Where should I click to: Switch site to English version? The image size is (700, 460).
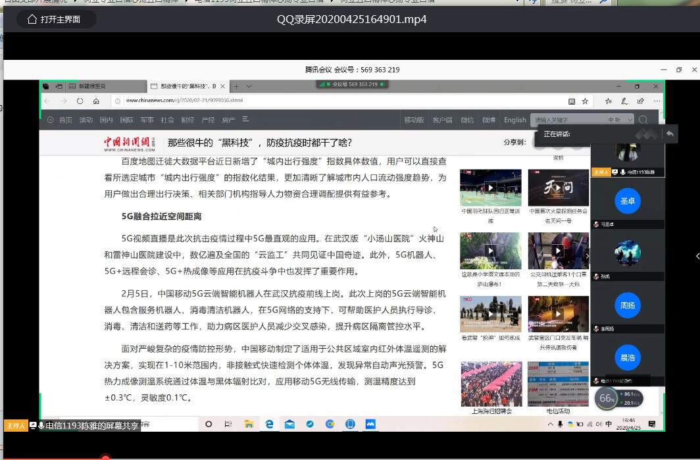pos(514,120)
